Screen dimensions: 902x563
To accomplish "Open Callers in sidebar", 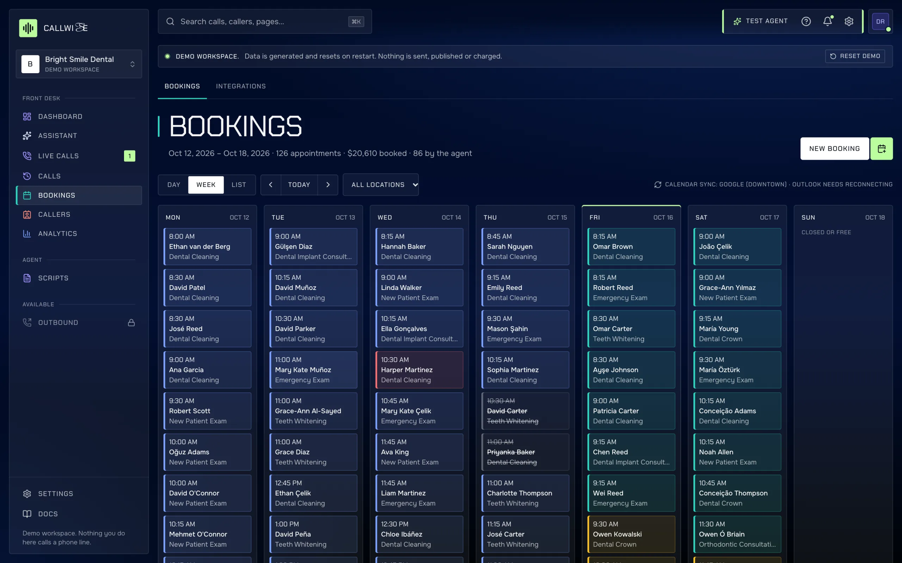I will click(79, 215).
